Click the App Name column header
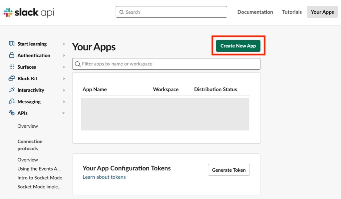The width and height of the screenshot is (341, 199). 95,89
